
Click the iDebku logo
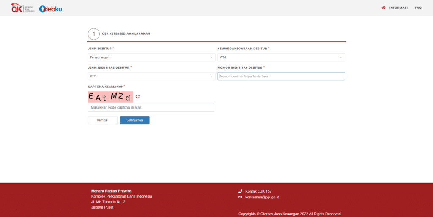click(51, 9)
